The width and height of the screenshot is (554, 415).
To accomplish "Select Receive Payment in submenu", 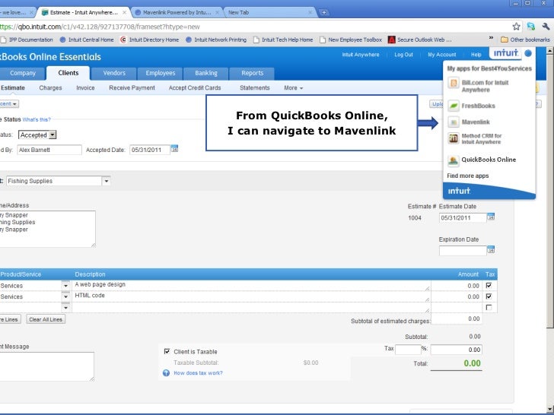I will [132, 88].
